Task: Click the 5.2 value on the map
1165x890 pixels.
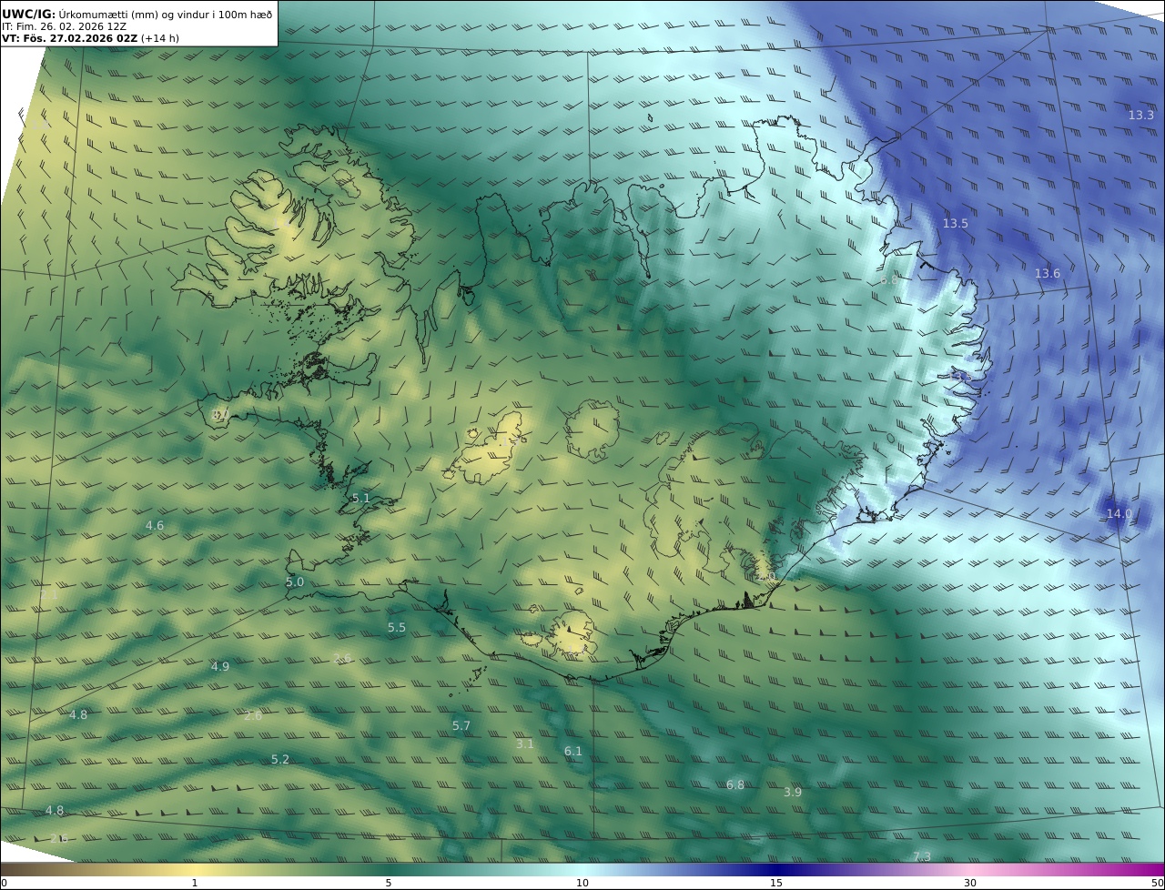Action: point(280,759)
